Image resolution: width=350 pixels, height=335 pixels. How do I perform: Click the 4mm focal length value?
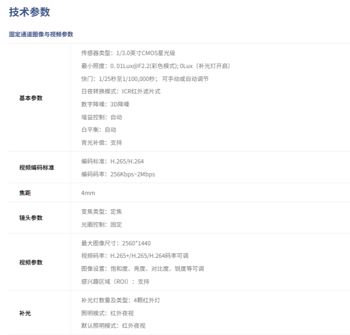pos(88,193)
